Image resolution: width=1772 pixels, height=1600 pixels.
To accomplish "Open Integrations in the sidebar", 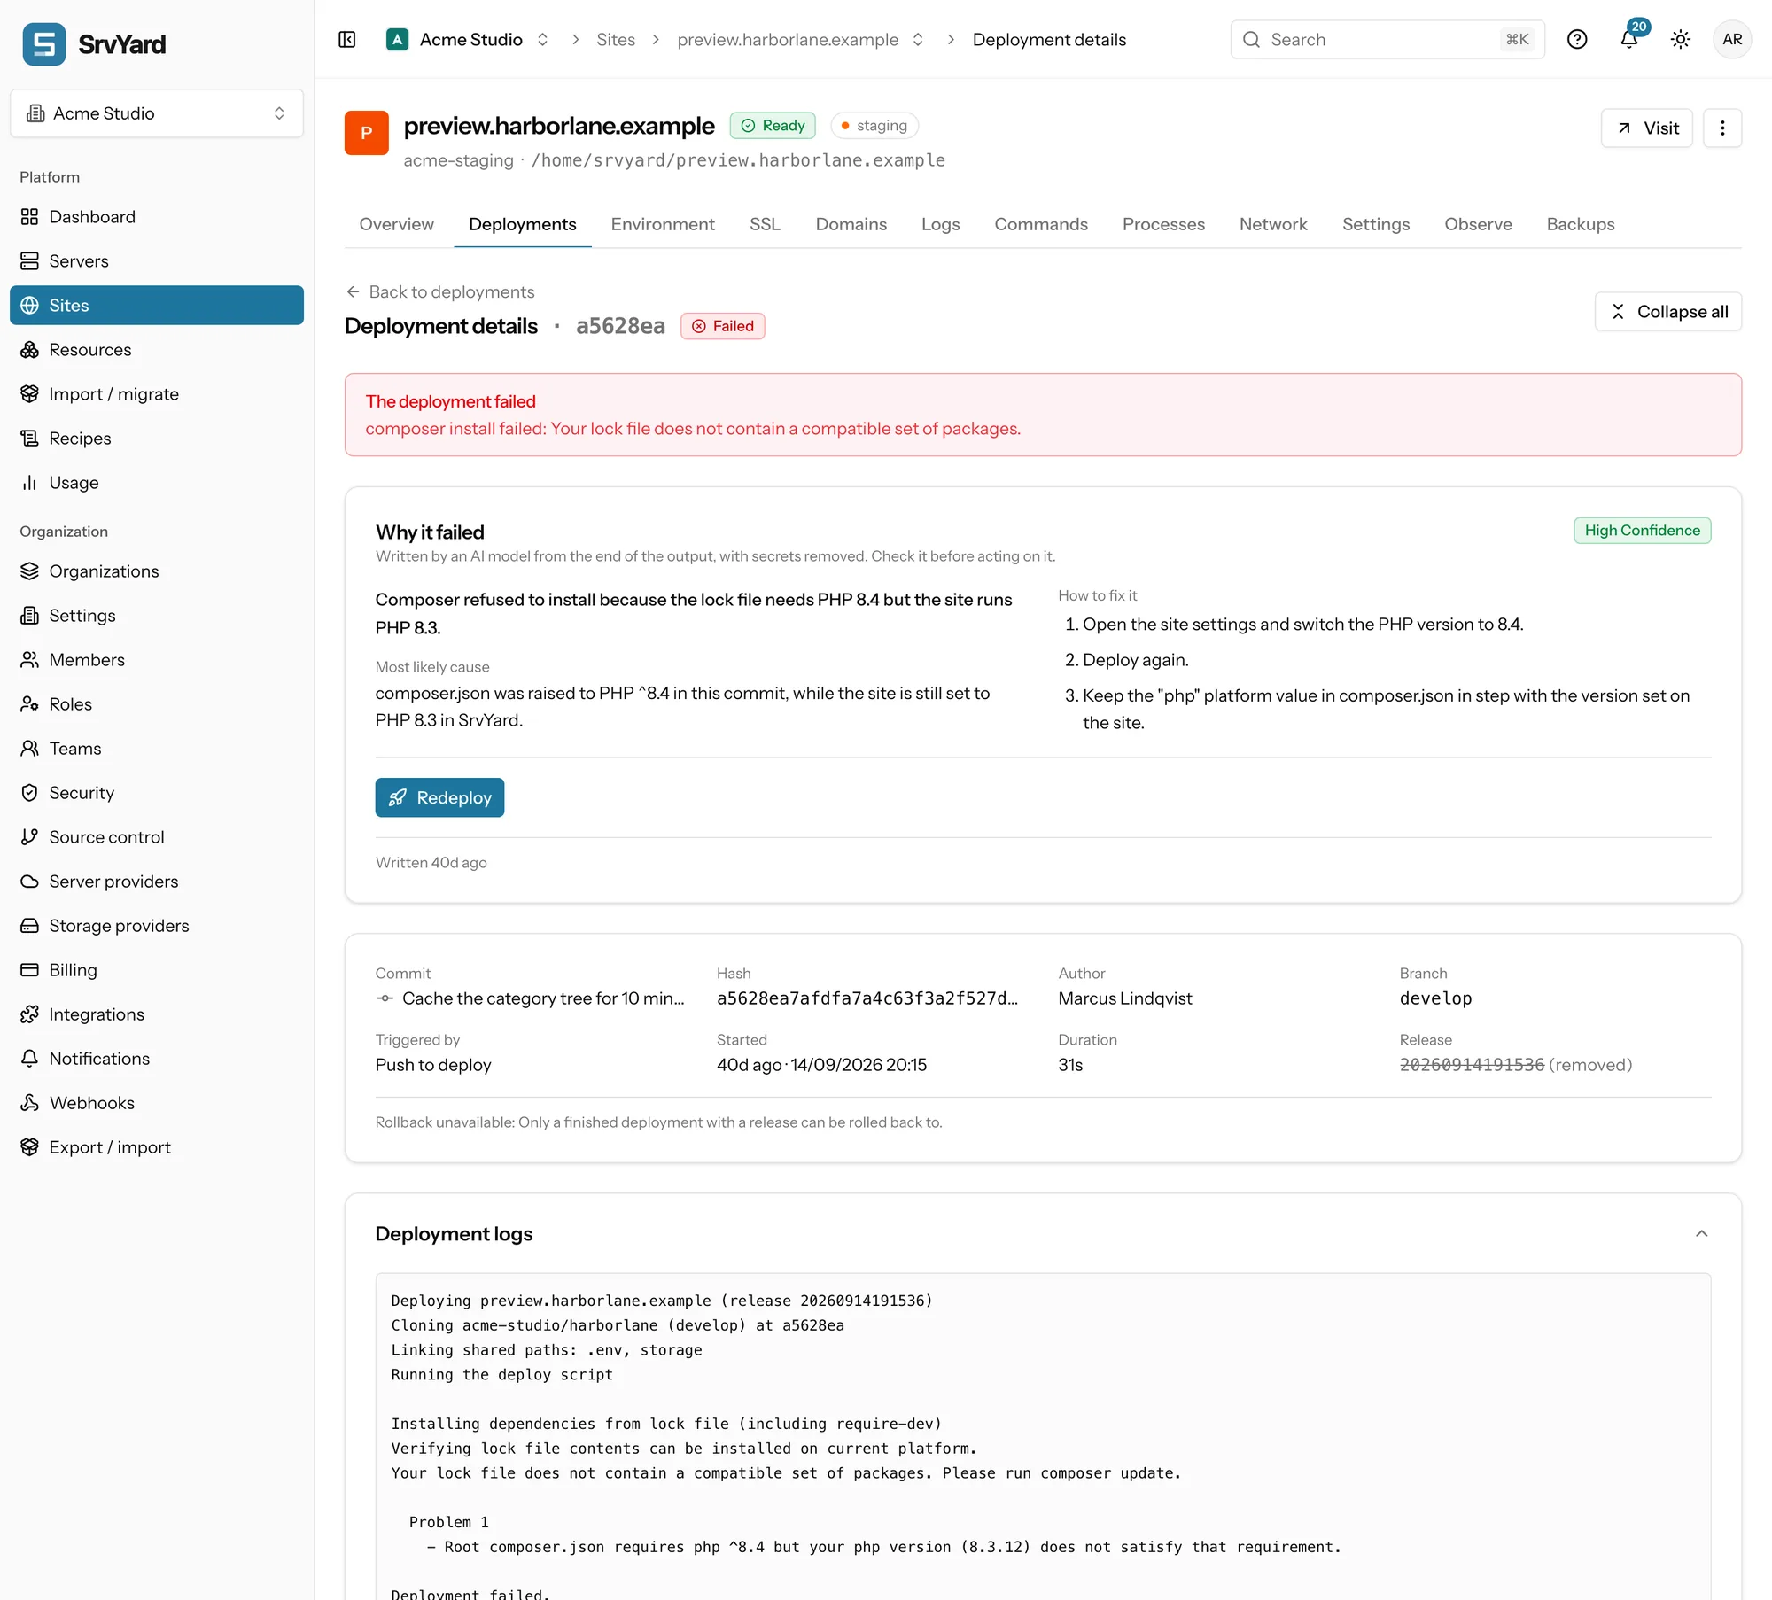I will pyautogui.click(x=157, y=1014).
